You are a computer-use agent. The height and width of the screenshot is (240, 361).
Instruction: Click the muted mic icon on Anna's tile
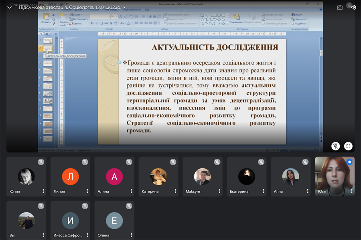point(305,162)
